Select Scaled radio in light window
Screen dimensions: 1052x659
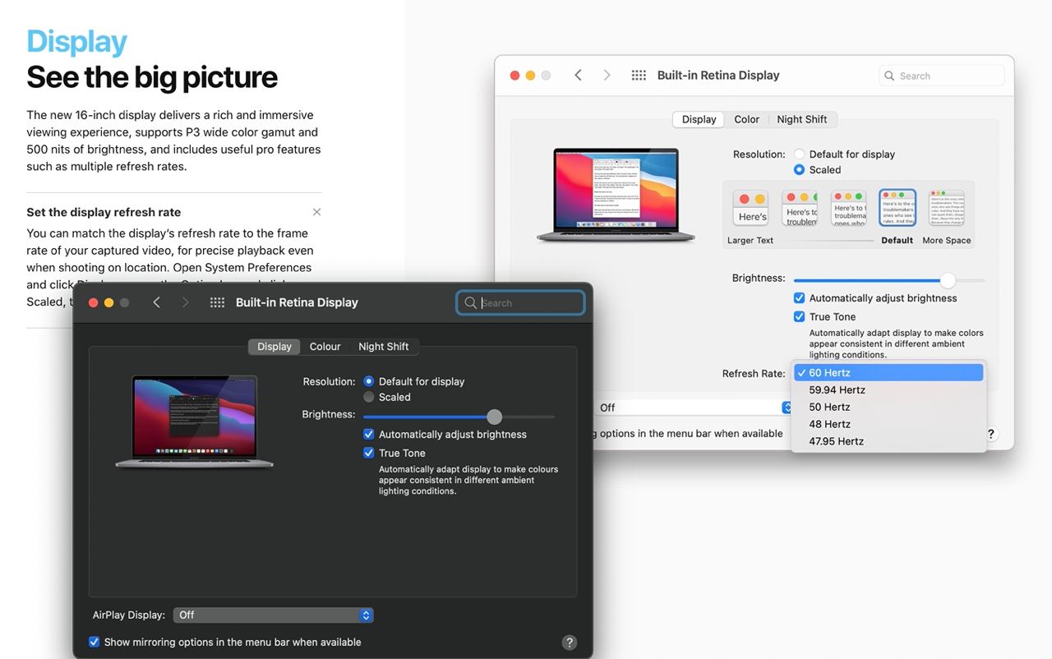(799, 170)
